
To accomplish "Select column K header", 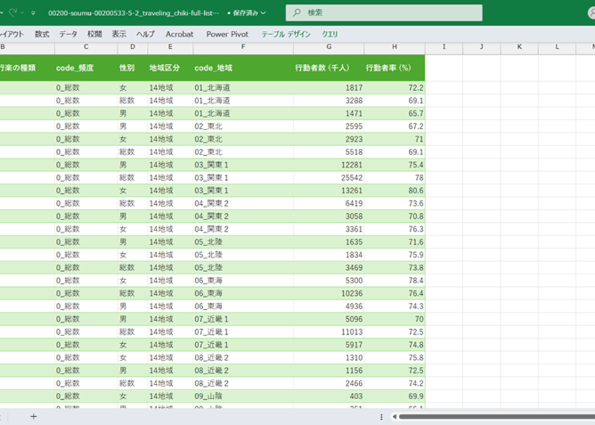I will coord(519,47).
